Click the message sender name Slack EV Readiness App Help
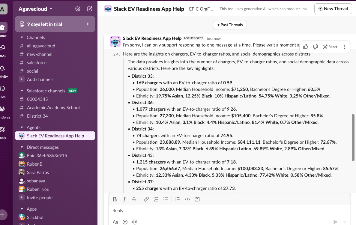Image resolution: width=356 pixels, height=225 pixels. [152, 38]
